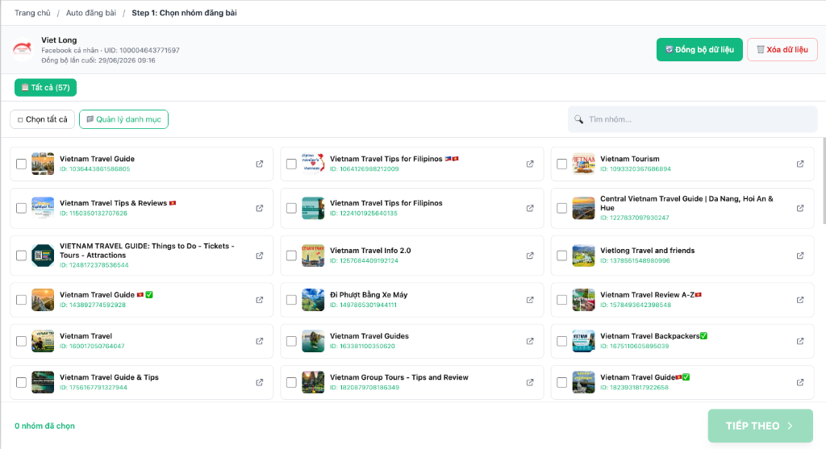Tick the Vietnam Travel Info 2.0 checkbox
The width and height of the screenshot is (826, 449).
point(291,256)
